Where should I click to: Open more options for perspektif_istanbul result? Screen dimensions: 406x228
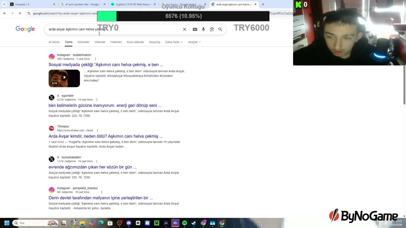coord(101,192)
